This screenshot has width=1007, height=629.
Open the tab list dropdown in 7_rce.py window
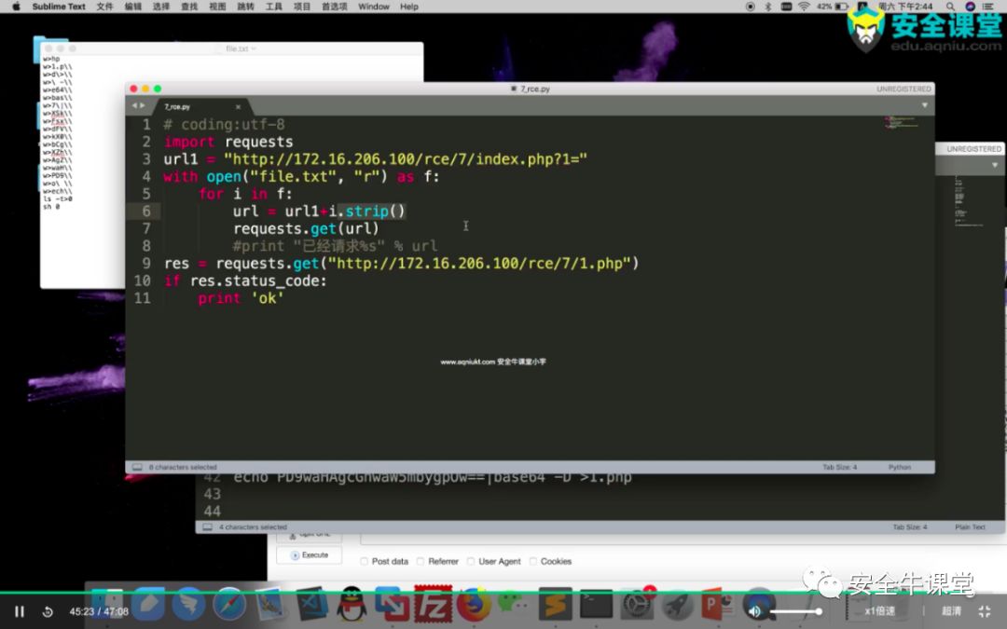(925, 106)
